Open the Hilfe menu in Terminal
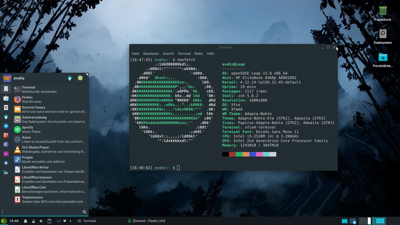 pos(210,54)
